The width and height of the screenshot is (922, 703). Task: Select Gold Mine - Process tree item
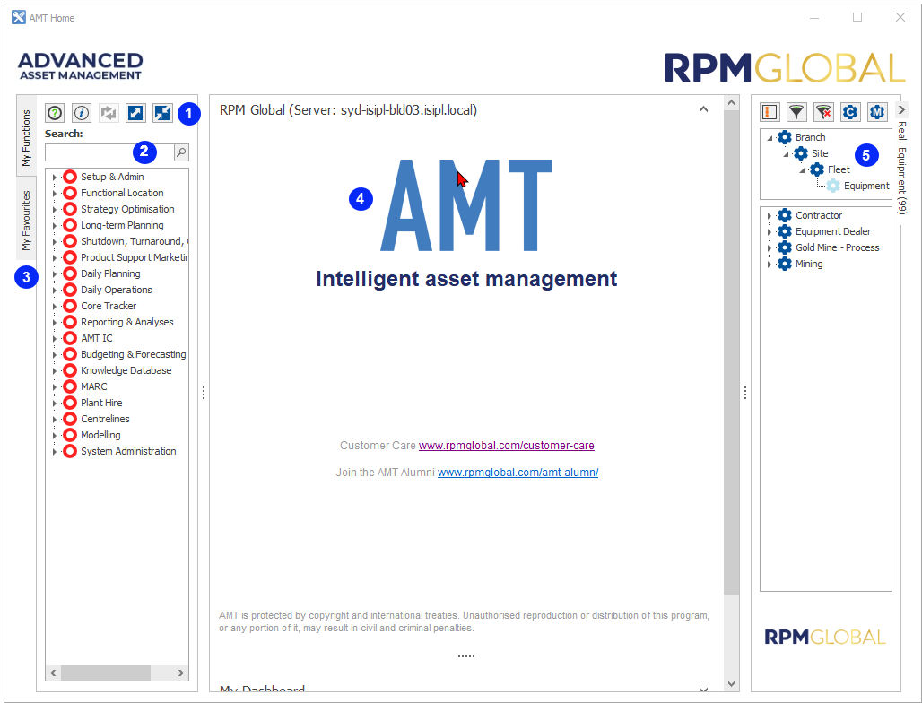coord(837,247)
